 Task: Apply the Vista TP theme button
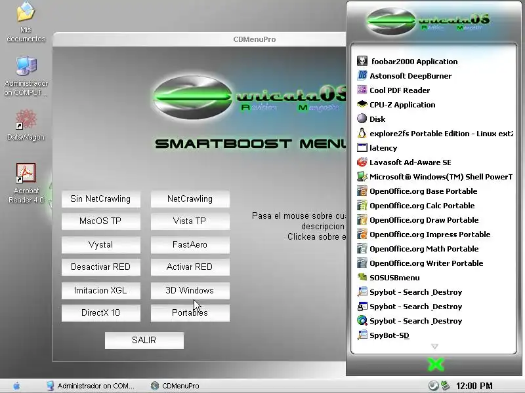tap(190, 221)
